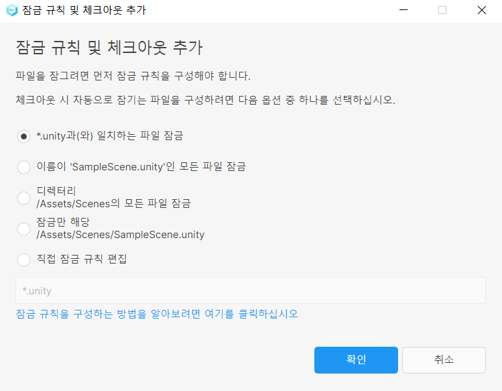This screenshot has height=391, width=502.
Task: Select the 디렉터리 /Assets/Scenes 모든 파일 잠금 option
Action: click(23, 198)
